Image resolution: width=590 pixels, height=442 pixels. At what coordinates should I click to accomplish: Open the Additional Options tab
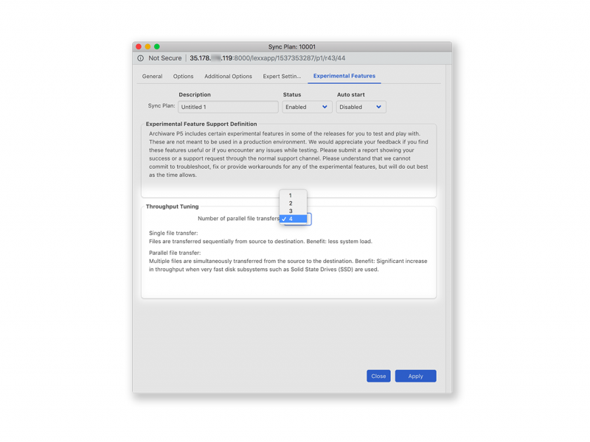pos(228,77)
